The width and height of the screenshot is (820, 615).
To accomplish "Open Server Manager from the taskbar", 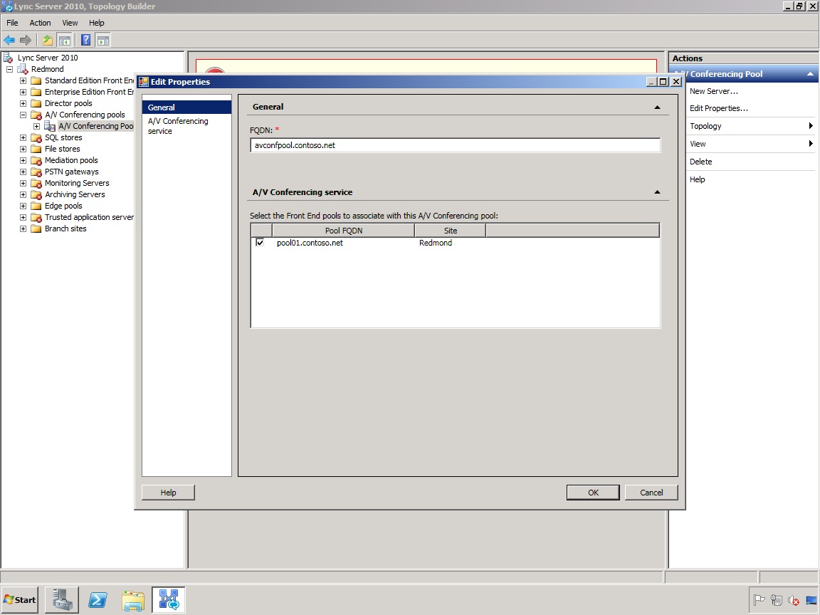I will pyautogui.click(x=62, y=599).
